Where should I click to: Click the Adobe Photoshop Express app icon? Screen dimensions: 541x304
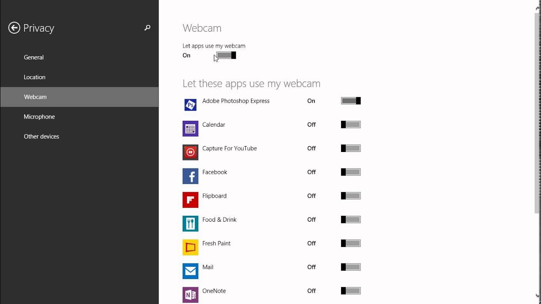pos(190,105)
